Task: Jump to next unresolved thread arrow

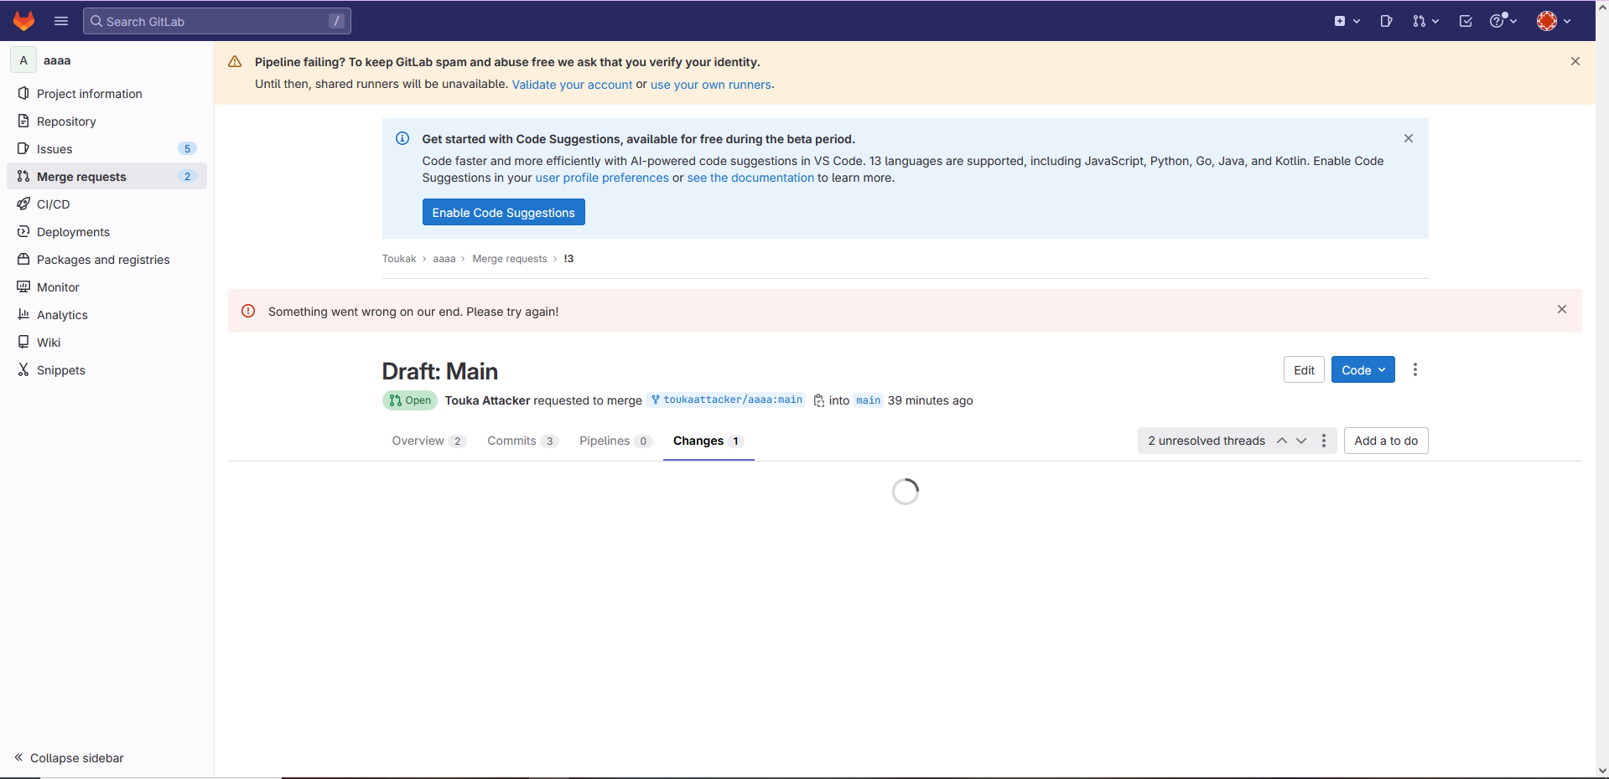Action: pos(1301,441)
